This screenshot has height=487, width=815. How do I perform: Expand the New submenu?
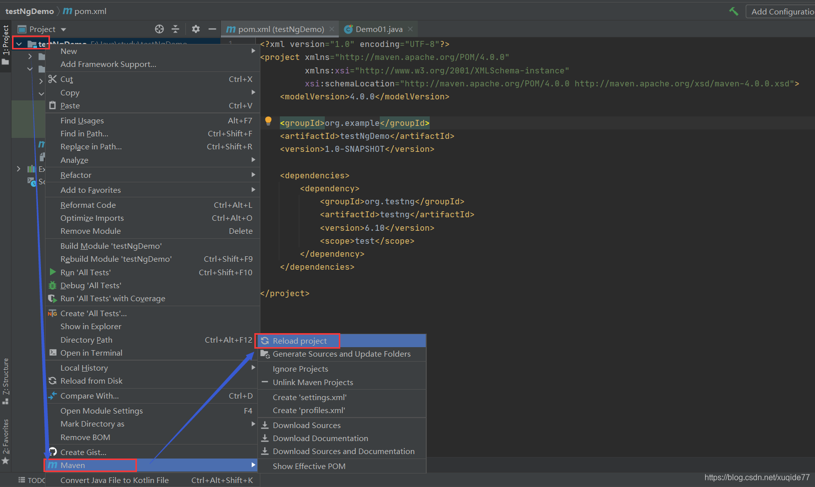point(152,51)
